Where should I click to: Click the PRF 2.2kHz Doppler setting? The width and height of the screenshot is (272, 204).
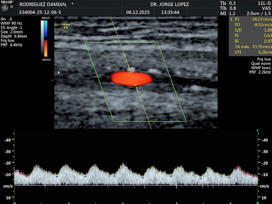[x=260, y=72]
